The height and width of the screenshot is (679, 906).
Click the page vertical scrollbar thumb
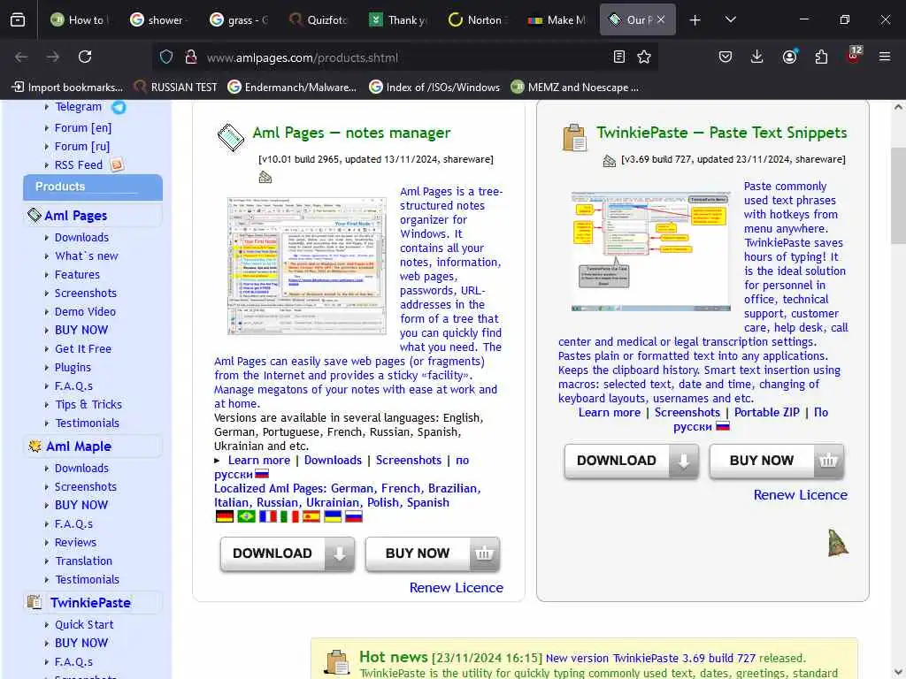(x=898, y=194)
